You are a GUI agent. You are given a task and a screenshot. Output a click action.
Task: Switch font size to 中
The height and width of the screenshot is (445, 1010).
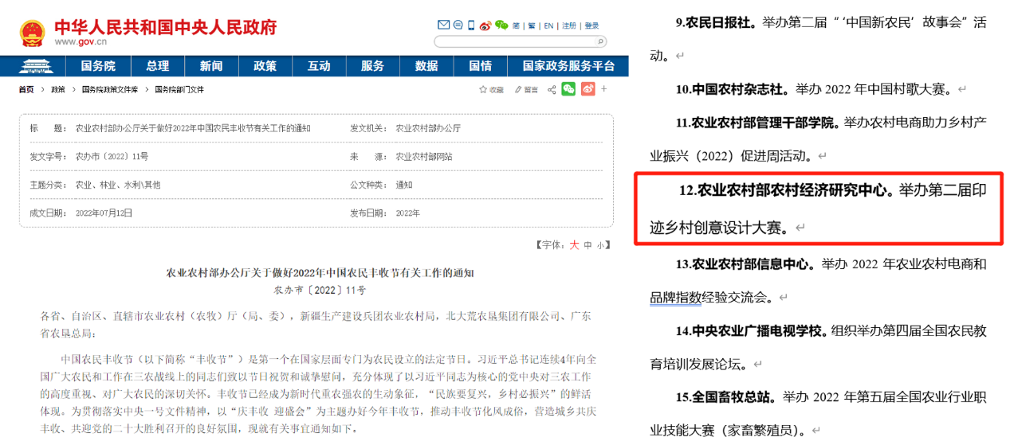click(588, 245)
